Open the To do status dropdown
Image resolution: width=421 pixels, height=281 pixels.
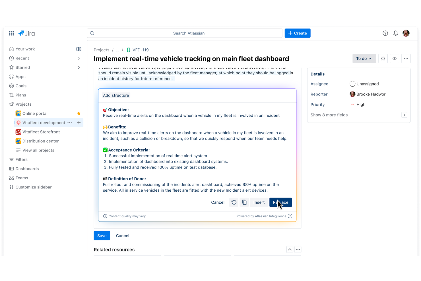click(x=364, y=59)
